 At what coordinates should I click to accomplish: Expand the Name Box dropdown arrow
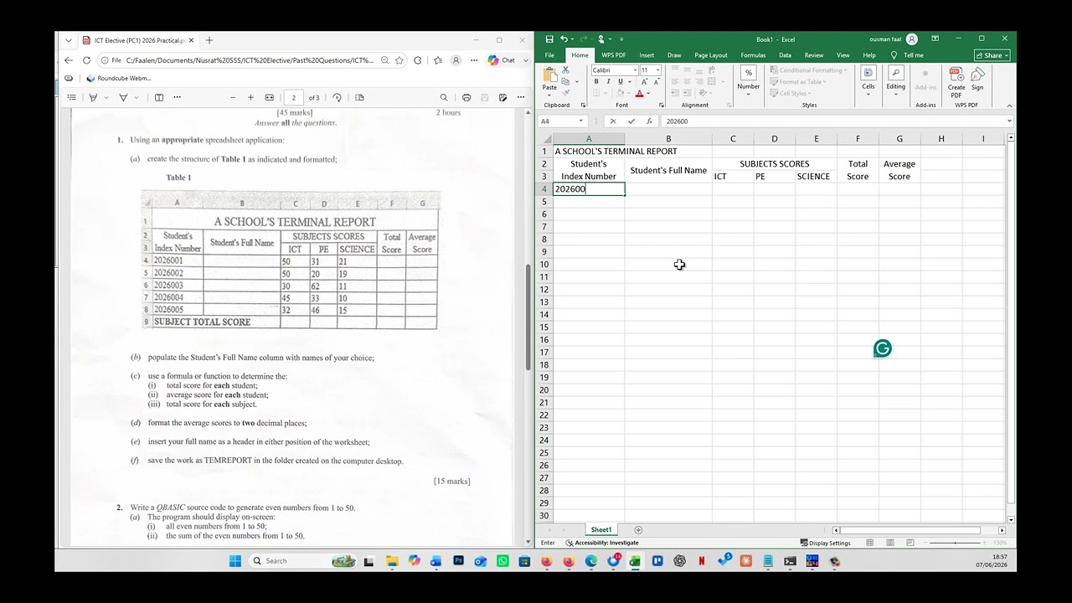[x=580, y=121]
